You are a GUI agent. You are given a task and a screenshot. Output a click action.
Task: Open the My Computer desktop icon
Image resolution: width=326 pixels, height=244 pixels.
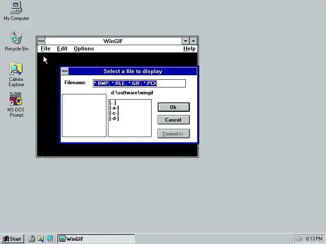pos(16,11)
